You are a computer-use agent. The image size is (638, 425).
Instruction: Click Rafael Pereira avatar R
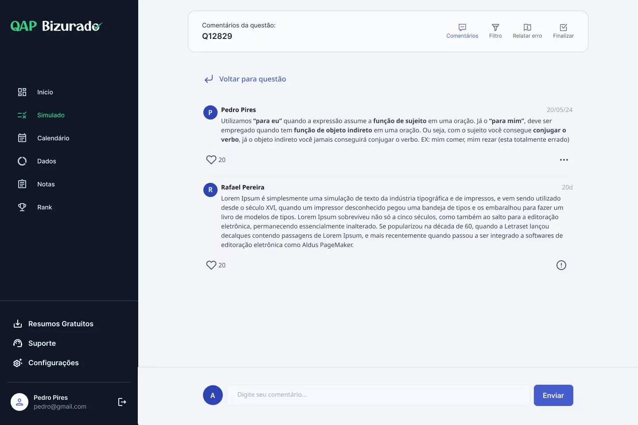coord(210,190)
